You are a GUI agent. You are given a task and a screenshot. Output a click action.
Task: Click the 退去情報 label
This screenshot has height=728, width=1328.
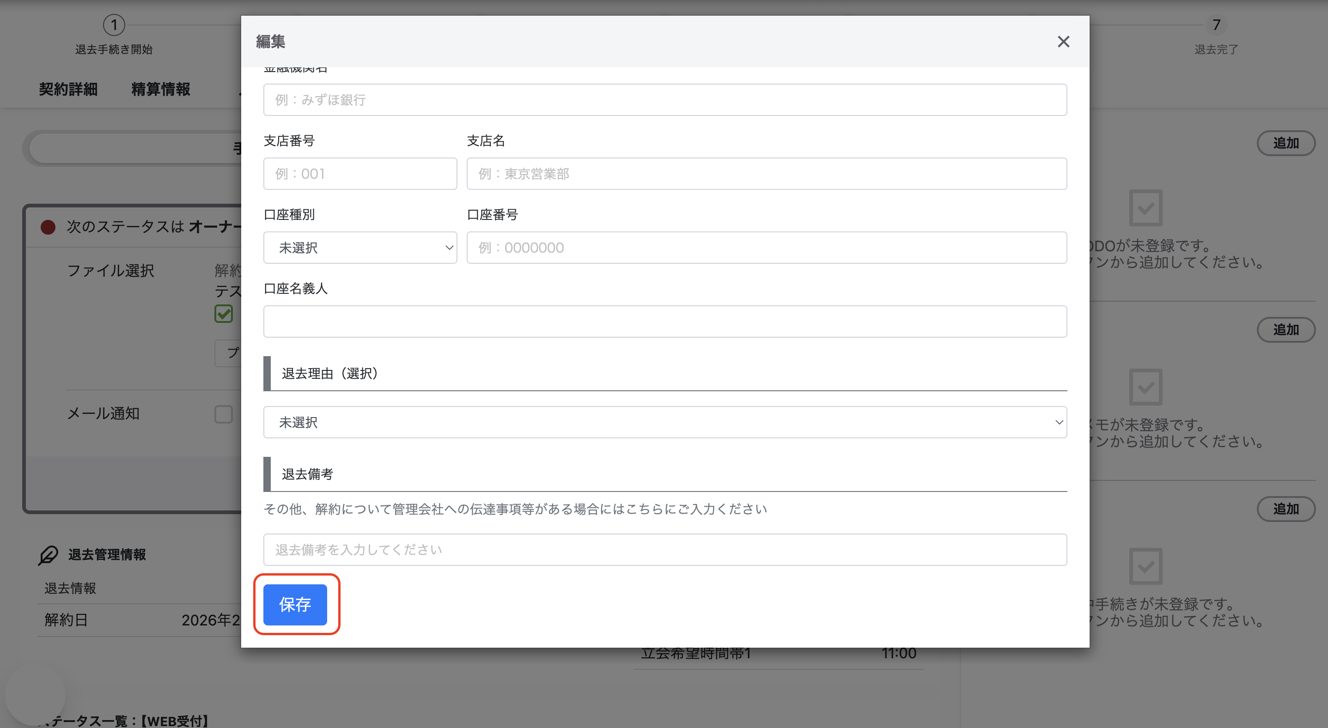tap(70, 588)
